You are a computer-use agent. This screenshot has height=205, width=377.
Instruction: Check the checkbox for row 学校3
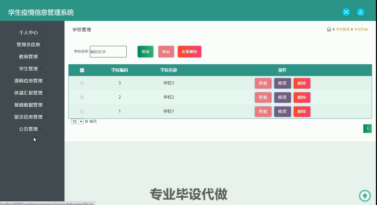(x=82, y=83)
